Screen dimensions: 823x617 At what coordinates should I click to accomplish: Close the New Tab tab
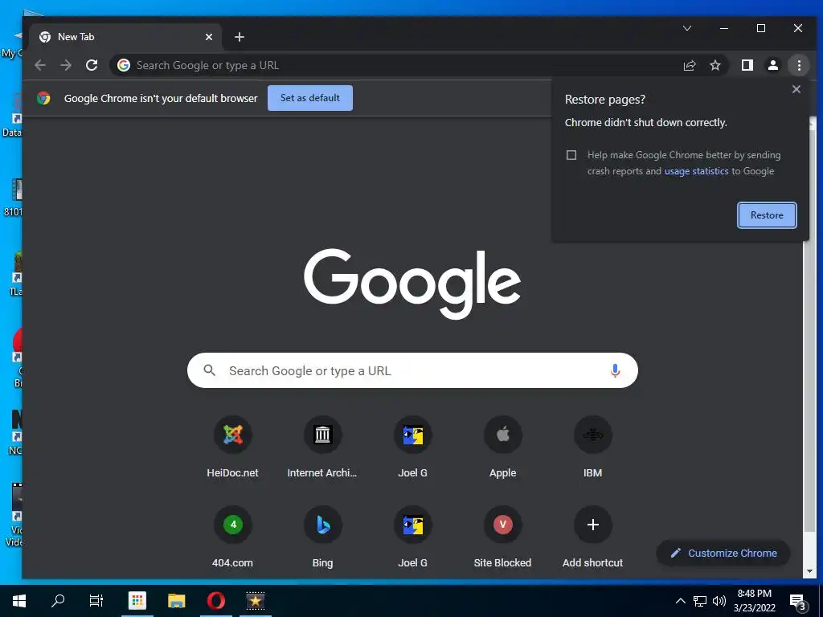[x=209, y=37]
